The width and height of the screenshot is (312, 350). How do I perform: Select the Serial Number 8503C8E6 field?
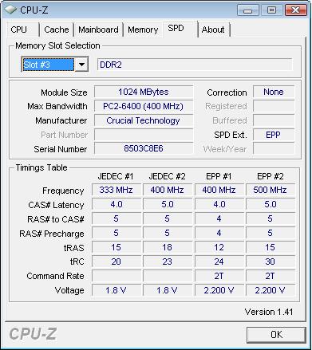144,148
